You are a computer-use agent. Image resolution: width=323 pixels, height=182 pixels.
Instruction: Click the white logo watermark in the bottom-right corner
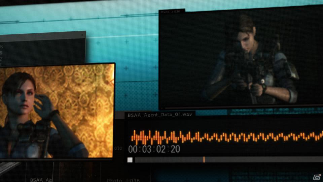click(x=317, y=177)
